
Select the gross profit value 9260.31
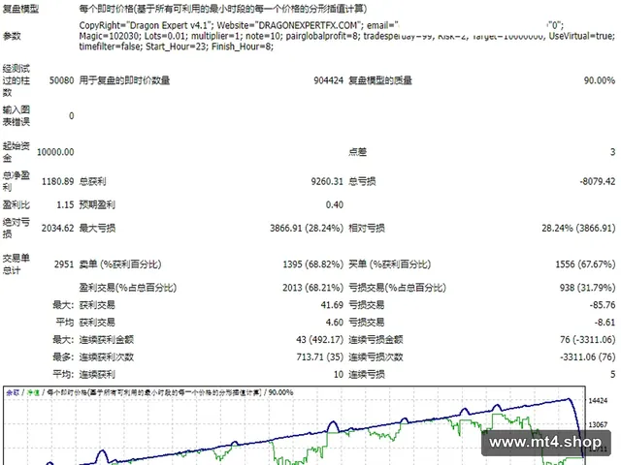(327, 181)
